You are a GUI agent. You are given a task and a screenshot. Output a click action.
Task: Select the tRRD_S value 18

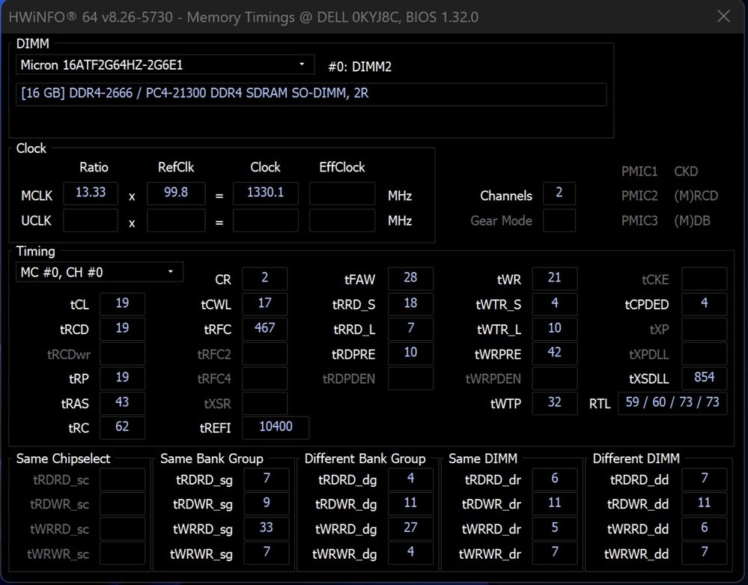coord(410,304)
